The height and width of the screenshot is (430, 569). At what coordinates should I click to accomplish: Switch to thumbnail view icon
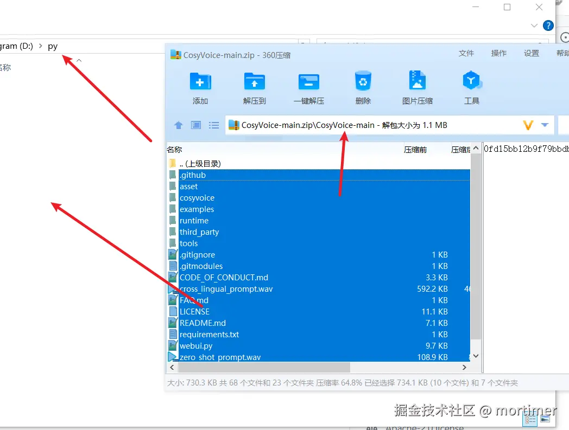(x=196, y=125)
